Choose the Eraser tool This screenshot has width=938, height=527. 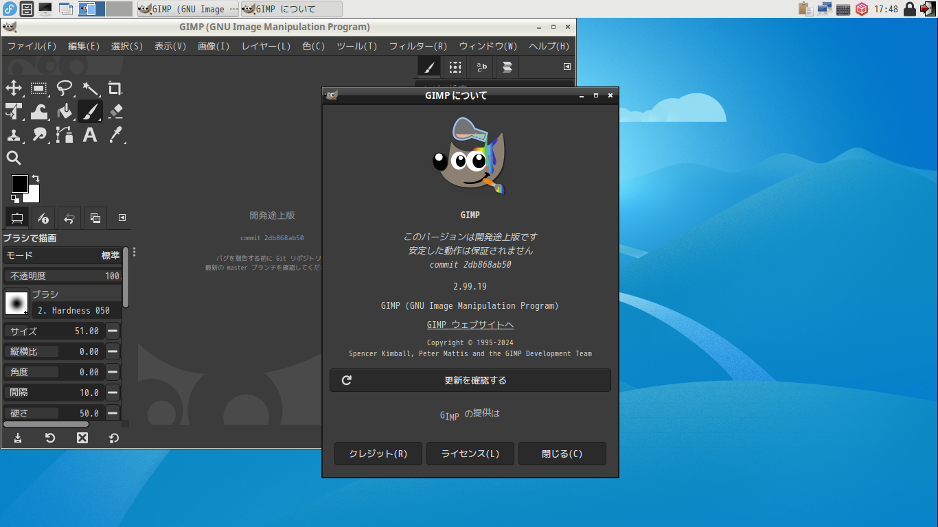pyautogui.click(x=115, y=111)
